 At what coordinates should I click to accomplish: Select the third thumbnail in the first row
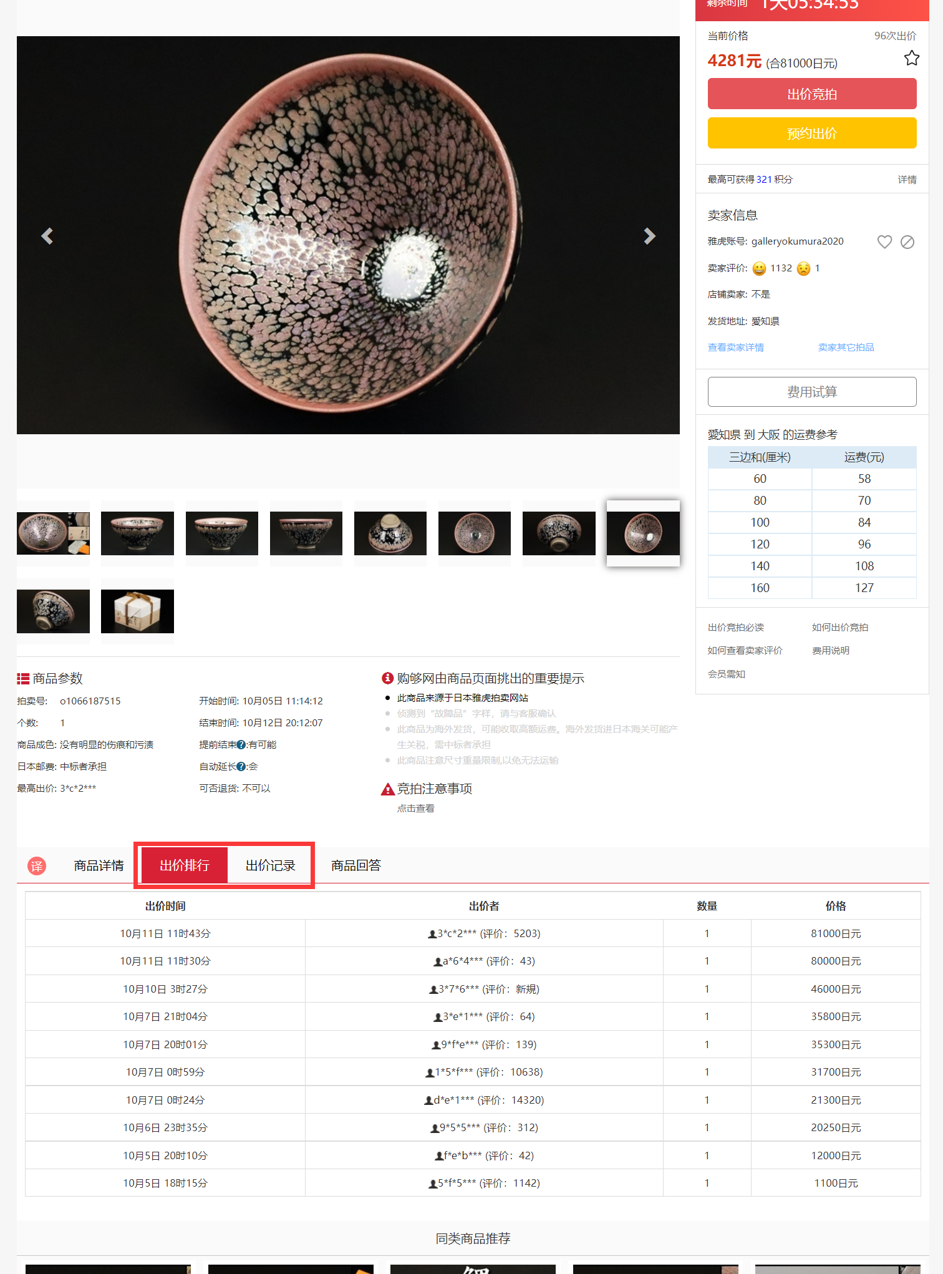click(221, 533)
